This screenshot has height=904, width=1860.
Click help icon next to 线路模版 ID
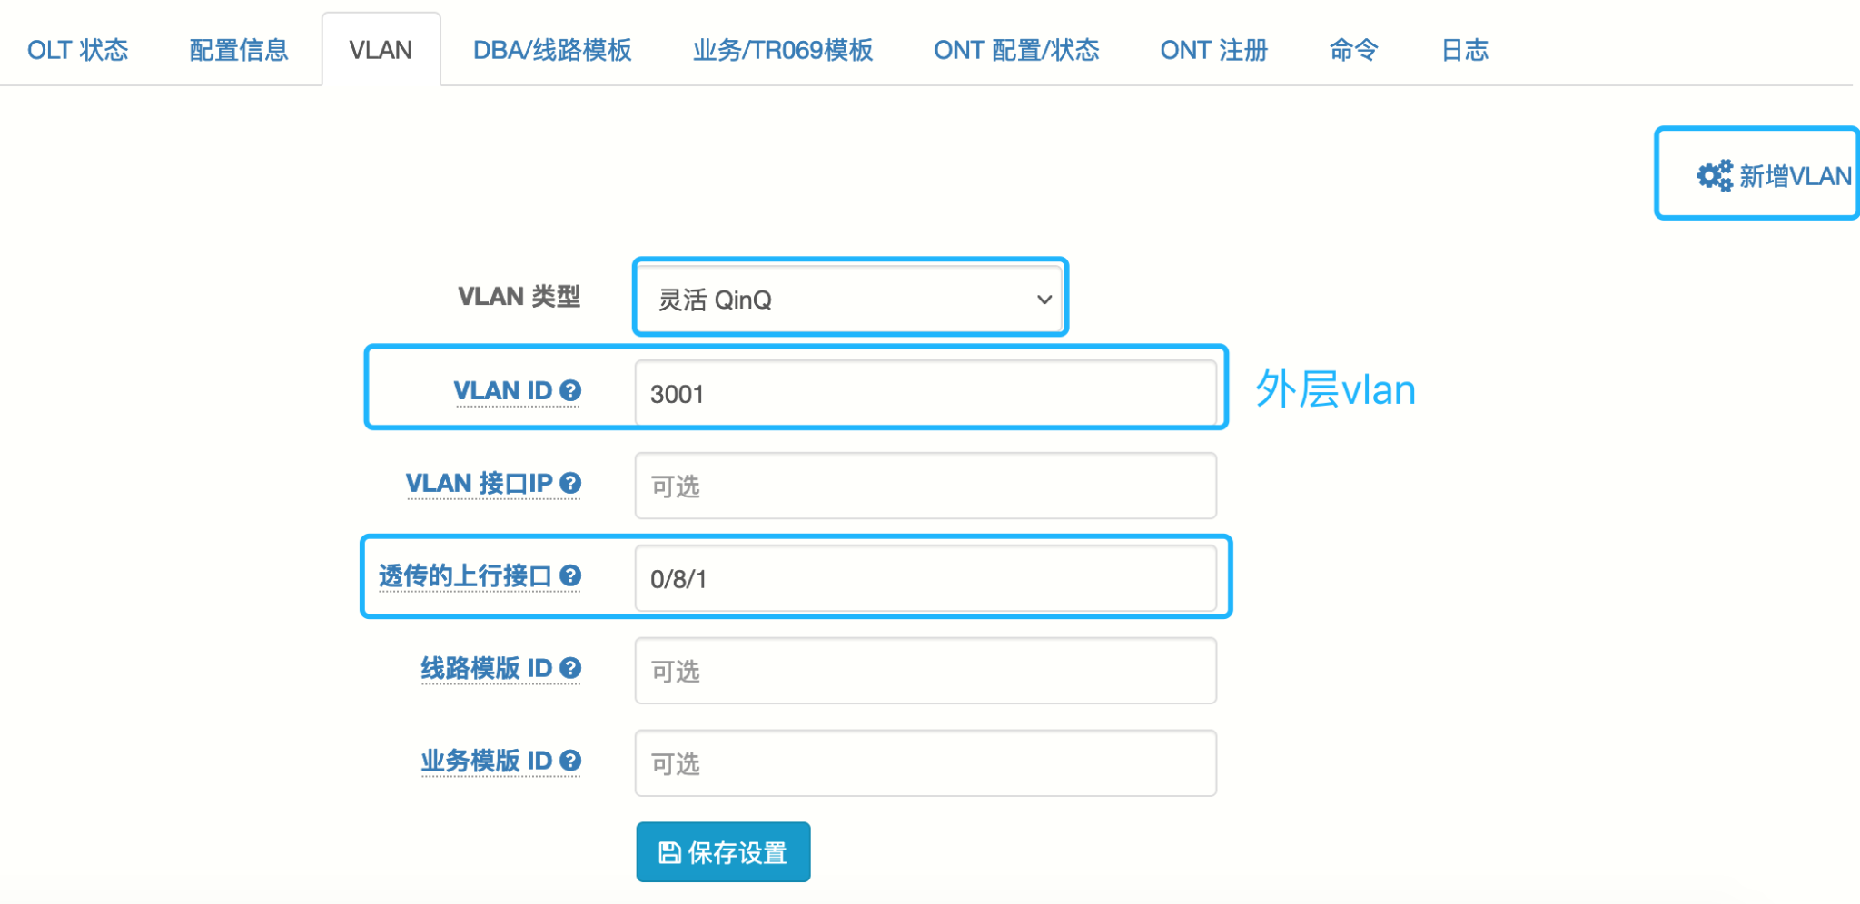tap(570, 668)
